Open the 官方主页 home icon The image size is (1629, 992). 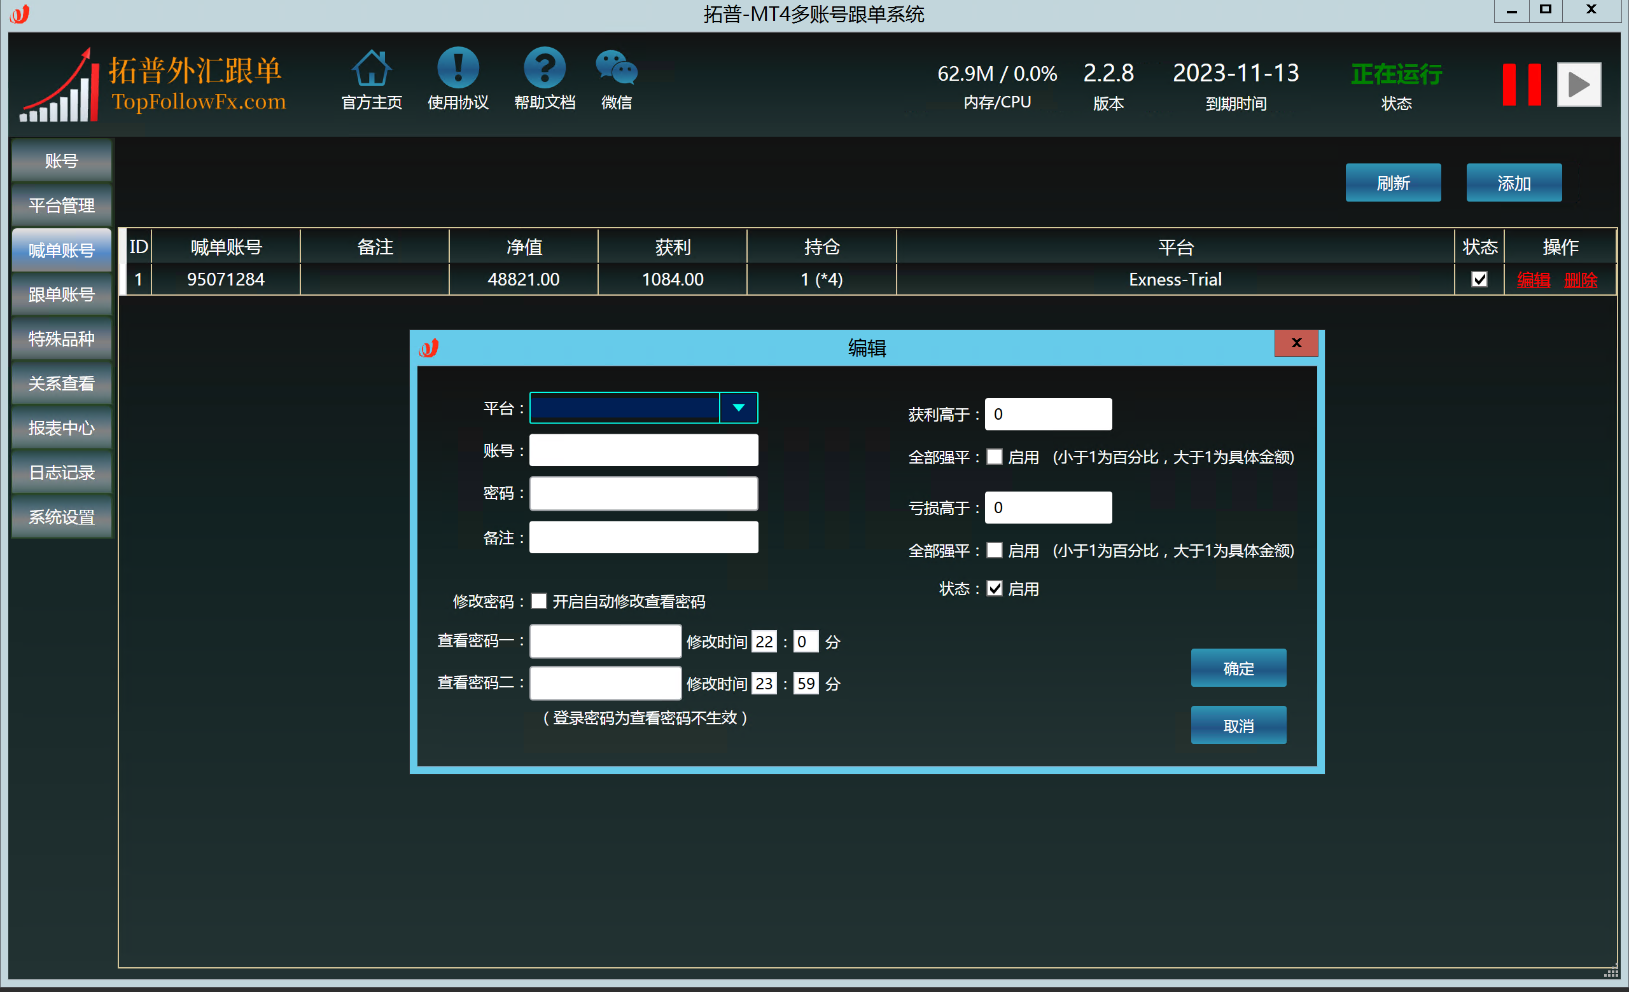point(372,69)
